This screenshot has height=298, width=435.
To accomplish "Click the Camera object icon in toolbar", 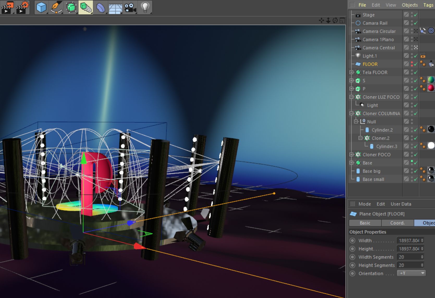I will [x=130, y=7].
